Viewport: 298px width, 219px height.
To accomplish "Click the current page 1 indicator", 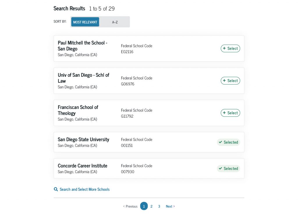I will click(x=144, y=206).
